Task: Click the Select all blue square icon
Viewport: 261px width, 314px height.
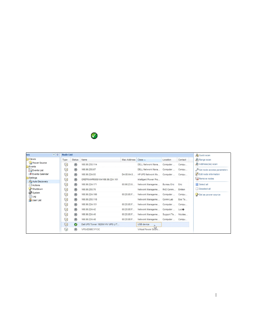Action: tap(197, 185)
